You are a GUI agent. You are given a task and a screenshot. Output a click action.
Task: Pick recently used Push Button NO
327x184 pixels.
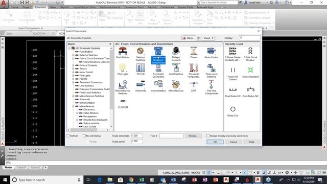tap(250, 89)
